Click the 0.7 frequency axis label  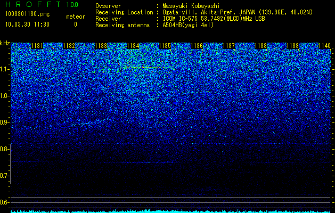(x=4, y=176)
